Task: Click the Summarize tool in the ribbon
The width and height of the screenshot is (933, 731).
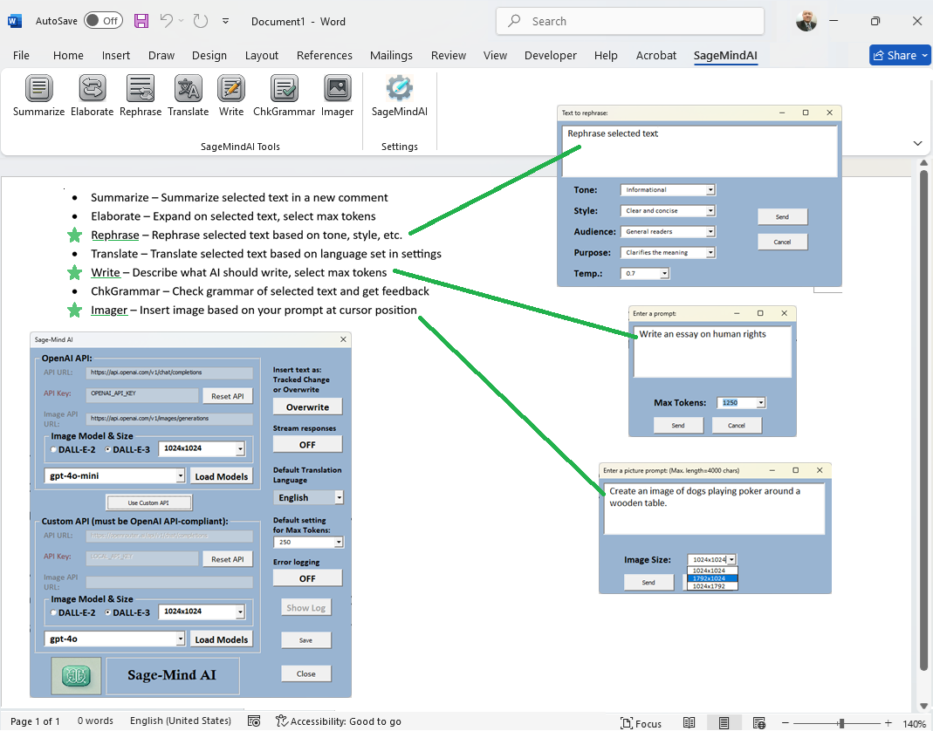Action: click(38, 95)
